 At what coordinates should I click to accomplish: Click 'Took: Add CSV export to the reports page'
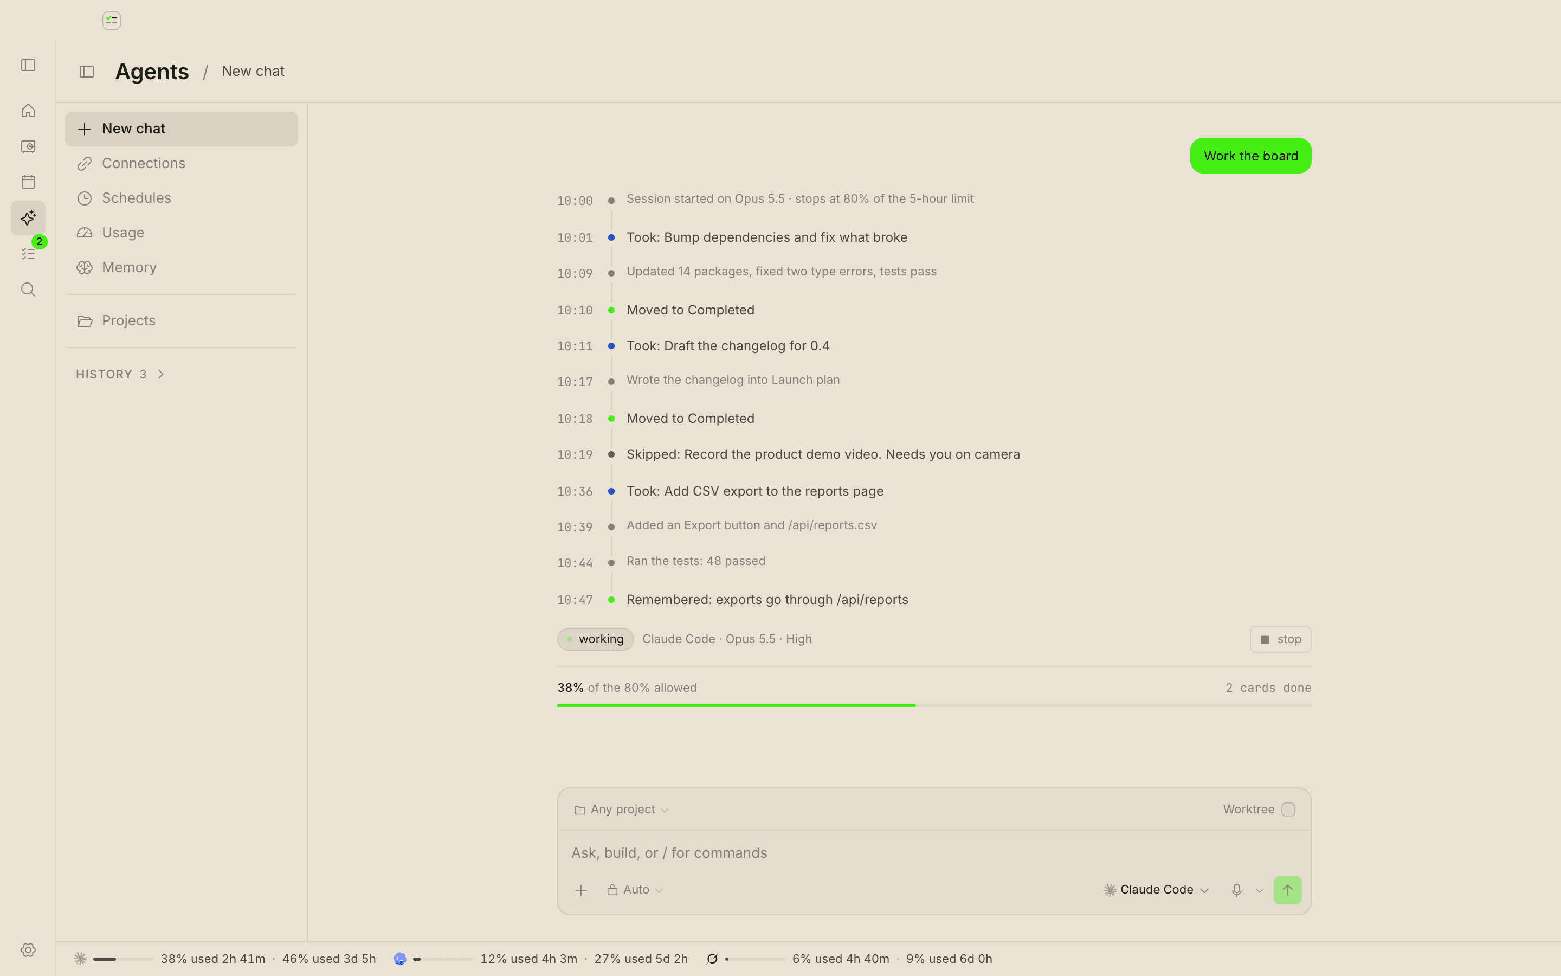(754, 491)
